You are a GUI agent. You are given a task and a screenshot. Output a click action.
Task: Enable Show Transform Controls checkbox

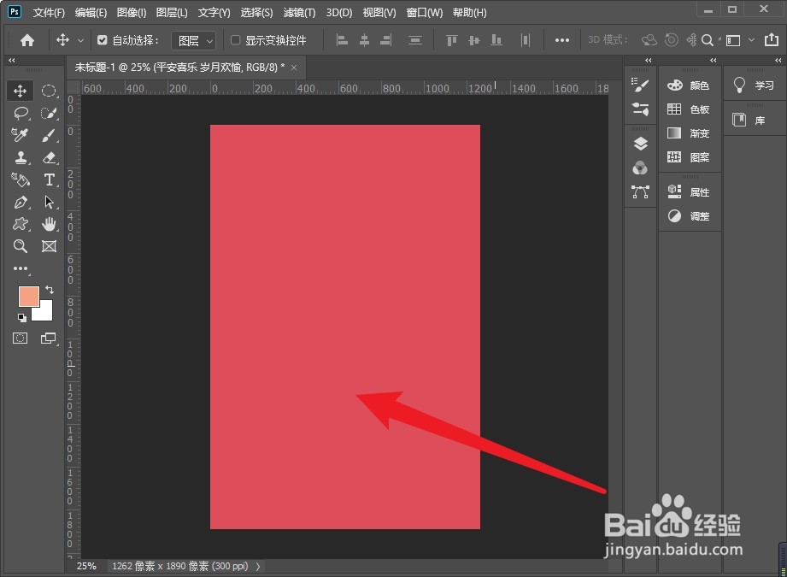tap(235, 40)
